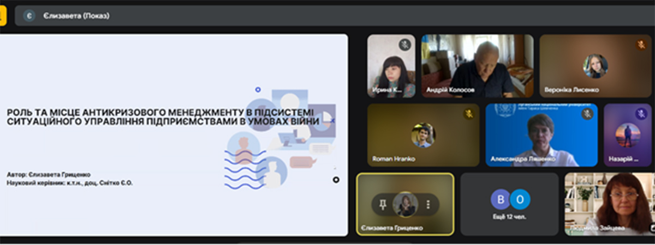This screenshot has width=655, height=245.
Task: Click the shared slide title text
Action: click(163, 117)
